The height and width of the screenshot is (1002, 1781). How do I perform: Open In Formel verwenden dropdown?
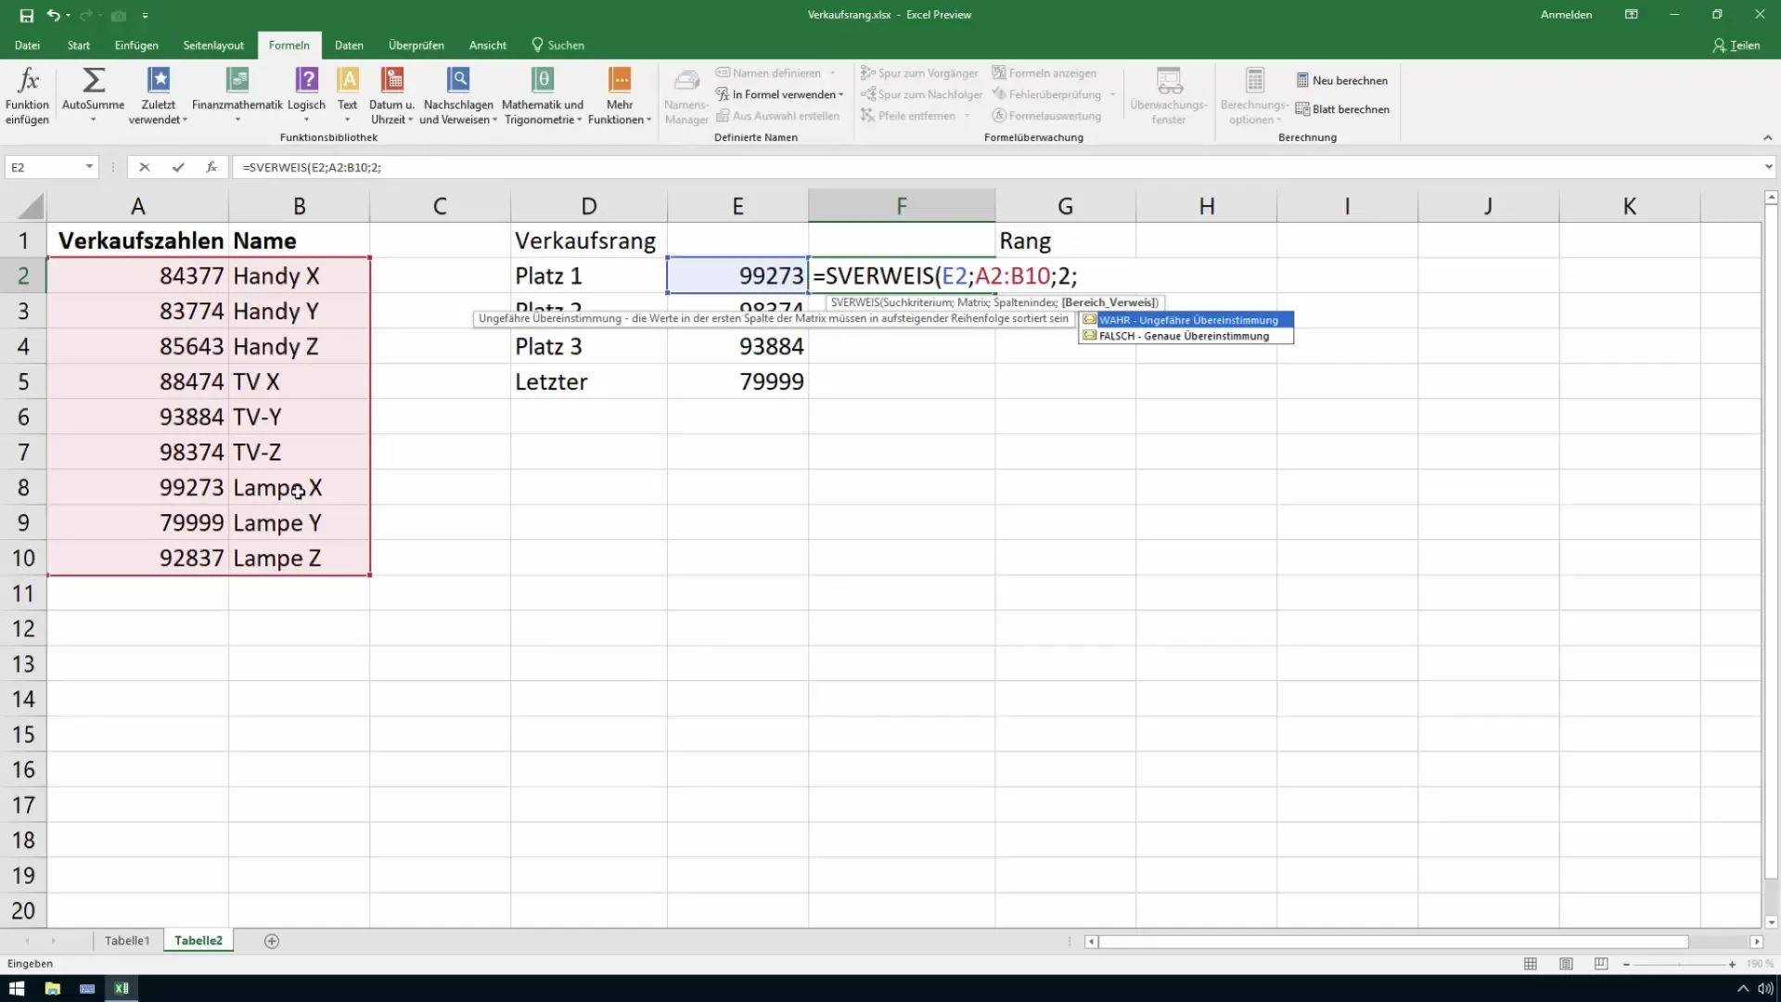[779, 95]
